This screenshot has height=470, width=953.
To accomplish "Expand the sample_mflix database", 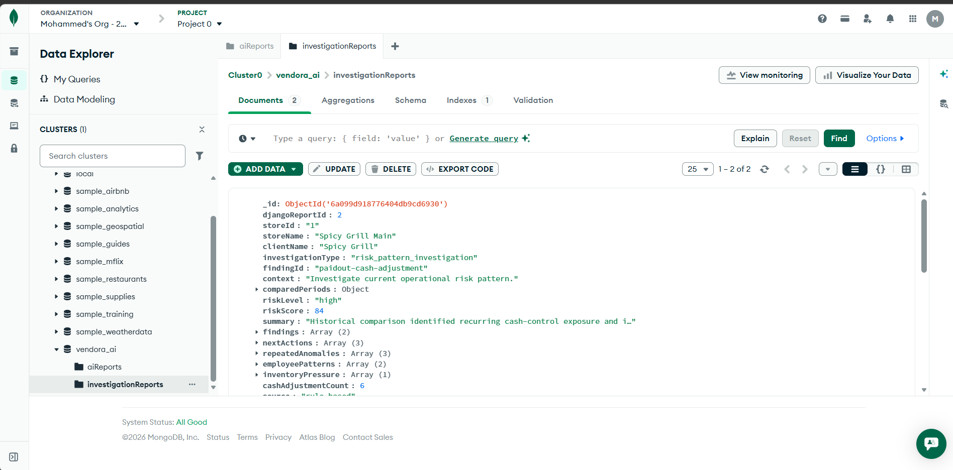I will (56, 262).
